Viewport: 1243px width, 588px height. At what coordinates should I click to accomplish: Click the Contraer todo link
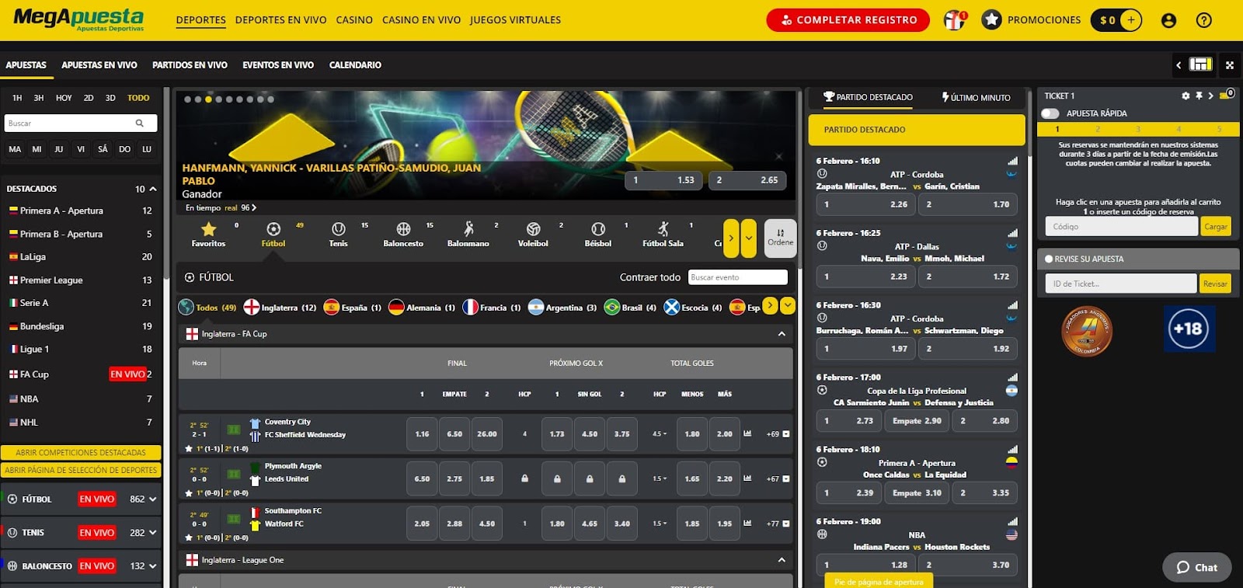(649, 277)
